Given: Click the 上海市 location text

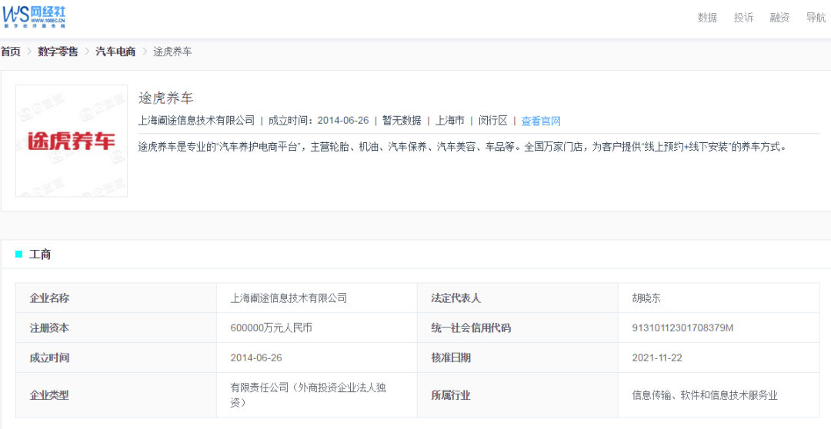Looking at the screenshot, I should pyautogui.click(x=450, y=121).
